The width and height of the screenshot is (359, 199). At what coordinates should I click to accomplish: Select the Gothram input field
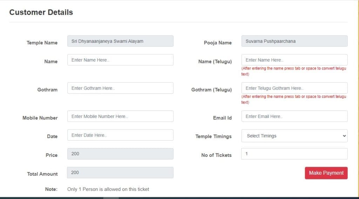click(x=120, y=88)
